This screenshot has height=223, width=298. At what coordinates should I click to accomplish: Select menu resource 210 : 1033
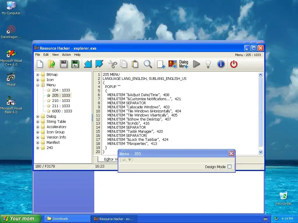(61, 101)
